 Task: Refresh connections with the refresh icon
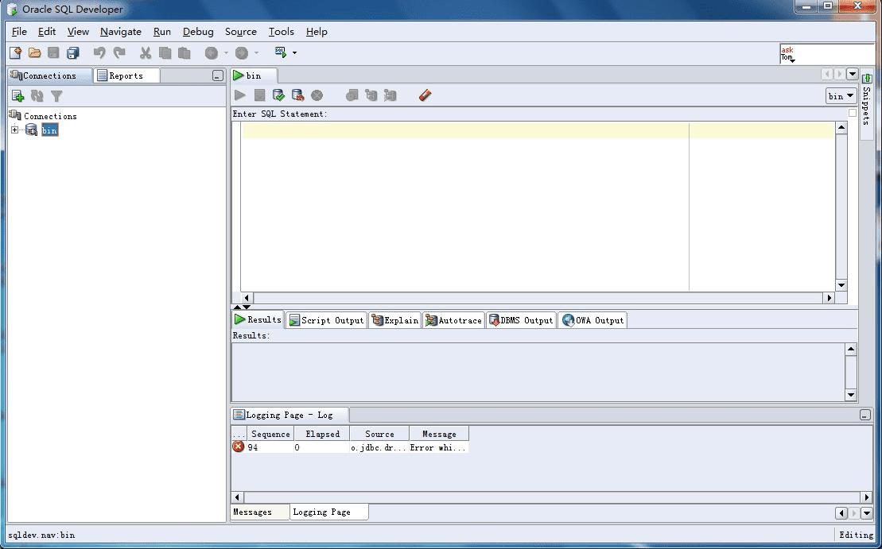click(x=37, y=96)
